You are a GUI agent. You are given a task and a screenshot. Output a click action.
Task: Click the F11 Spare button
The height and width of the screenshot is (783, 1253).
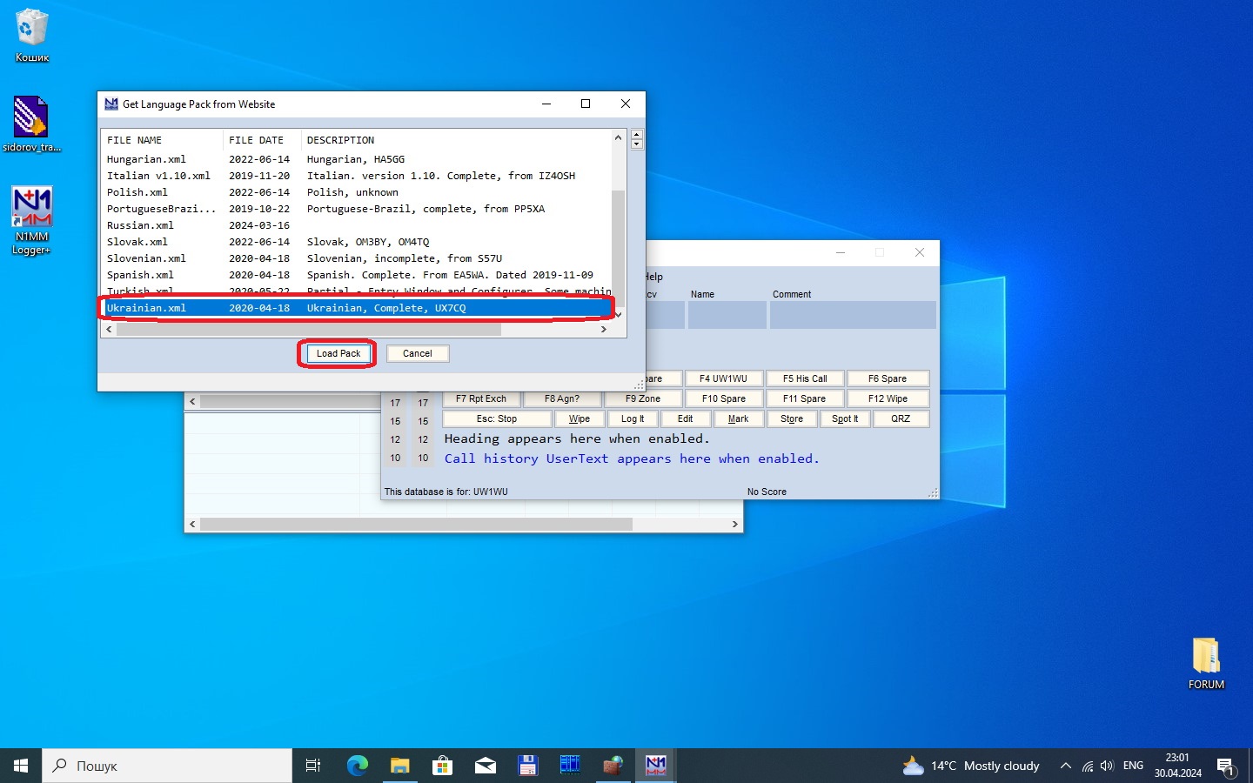click(x=805, y=398)
